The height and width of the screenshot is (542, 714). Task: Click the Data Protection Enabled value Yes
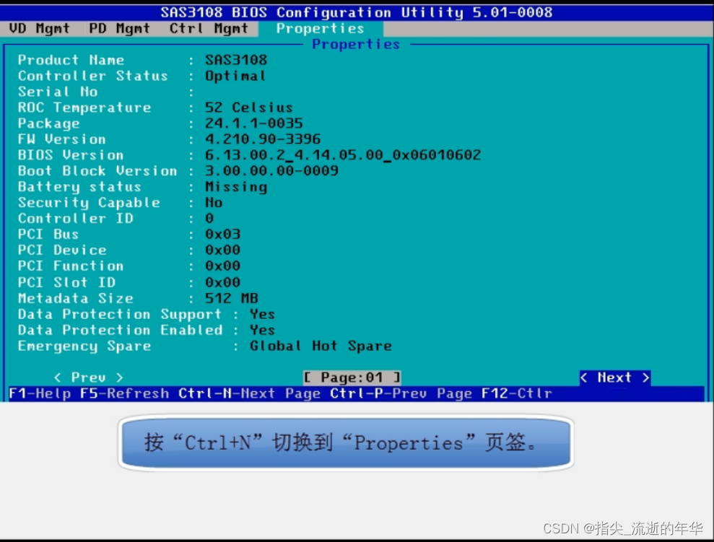(x=262, y=330)
